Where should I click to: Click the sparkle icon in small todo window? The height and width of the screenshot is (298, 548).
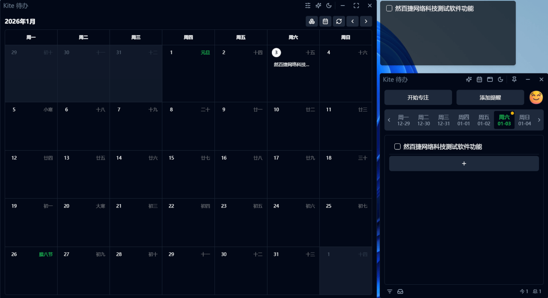469,79
